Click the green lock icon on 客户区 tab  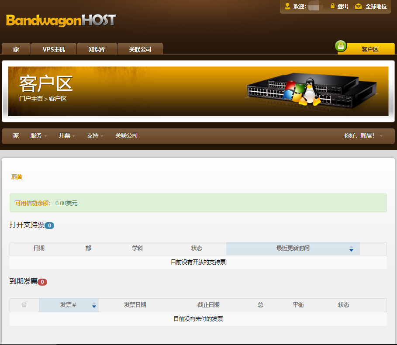341,46
